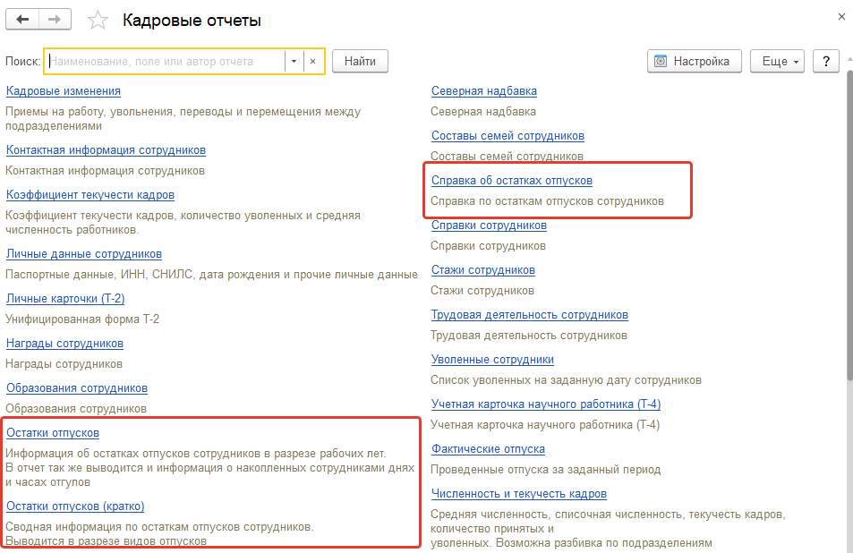Viewport: 853px width, 553px height.
Task: Expand the search history dropdown arrow
Action: click(294, 61)
